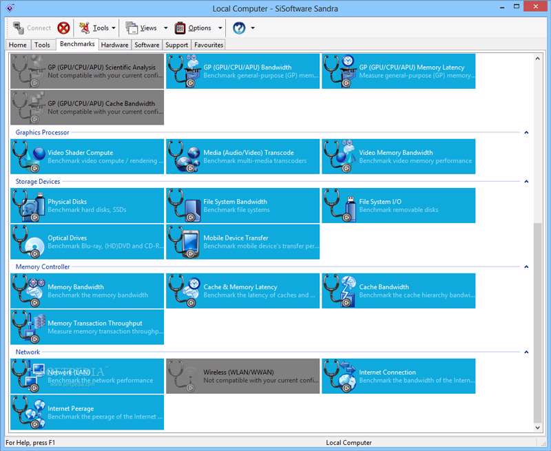
Task: Click the blue Help question mark icon
Action: pos(239,28)
